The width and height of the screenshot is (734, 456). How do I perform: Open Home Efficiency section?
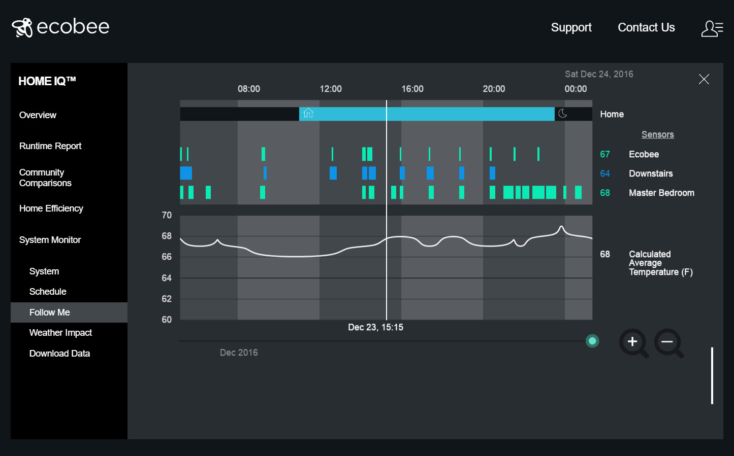[x=51, y=208]
